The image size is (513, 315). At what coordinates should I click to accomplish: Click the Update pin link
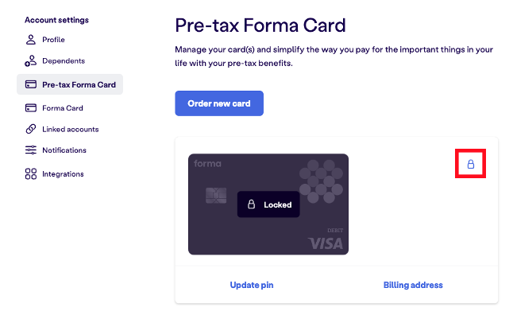[x=252, y=286]
